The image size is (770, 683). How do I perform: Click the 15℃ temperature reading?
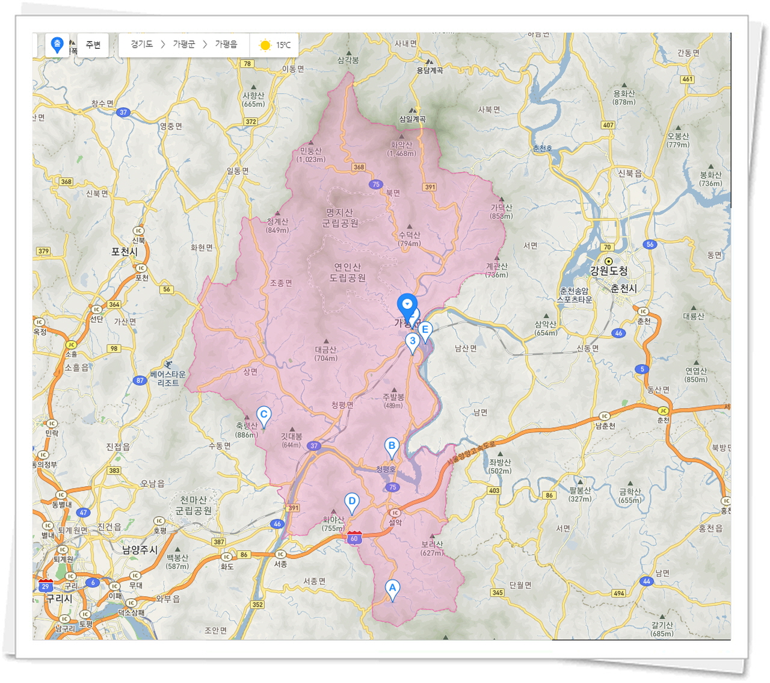point(283,45)
